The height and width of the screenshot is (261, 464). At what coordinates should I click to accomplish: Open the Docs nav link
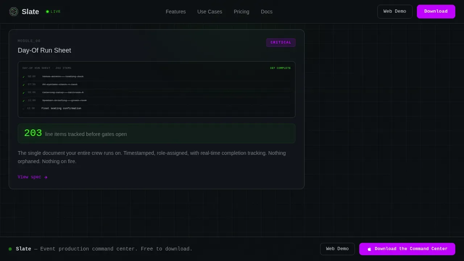[x=267, y=12]
